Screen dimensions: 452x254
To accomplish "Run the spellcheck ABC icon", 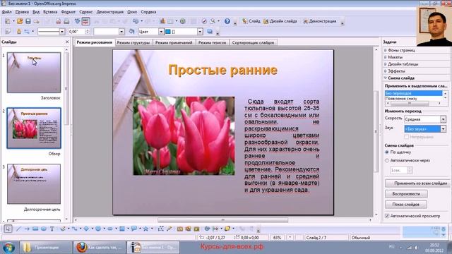I will pyautogui.click(x=77, y=21).
